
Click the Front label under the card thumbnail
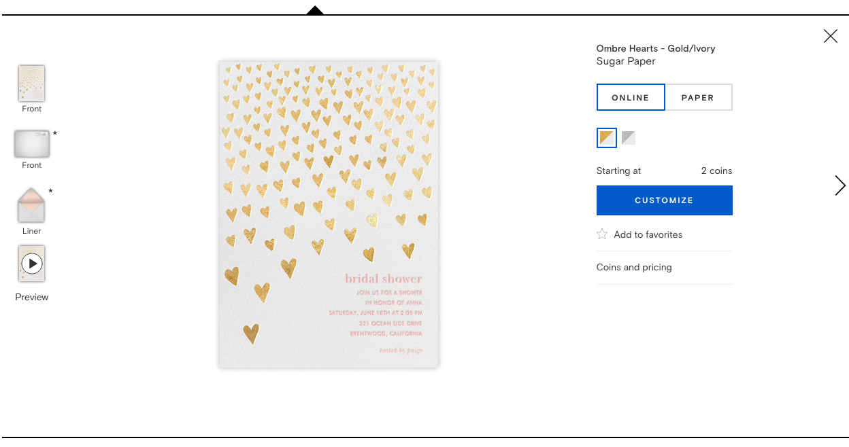[32, 109]
